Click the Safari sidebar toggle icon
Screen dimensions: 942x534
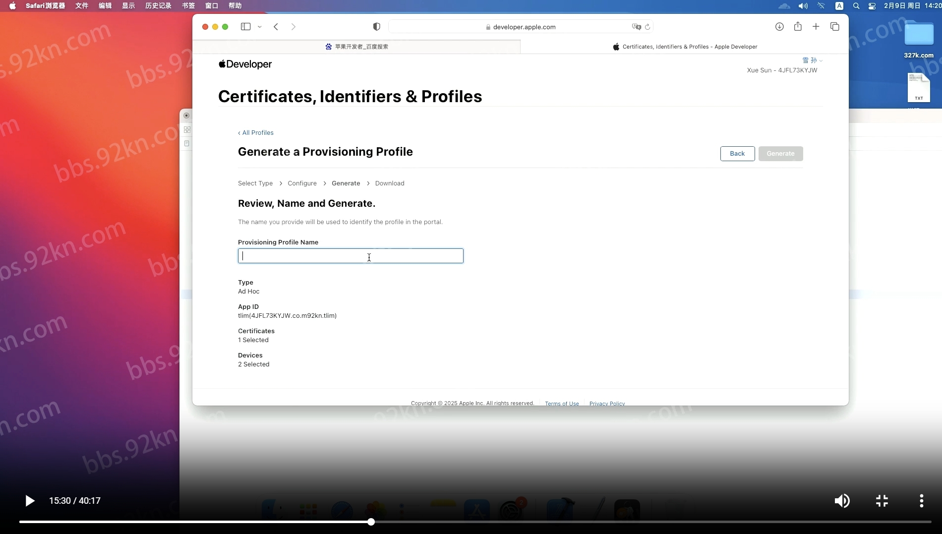click(245, 27)
